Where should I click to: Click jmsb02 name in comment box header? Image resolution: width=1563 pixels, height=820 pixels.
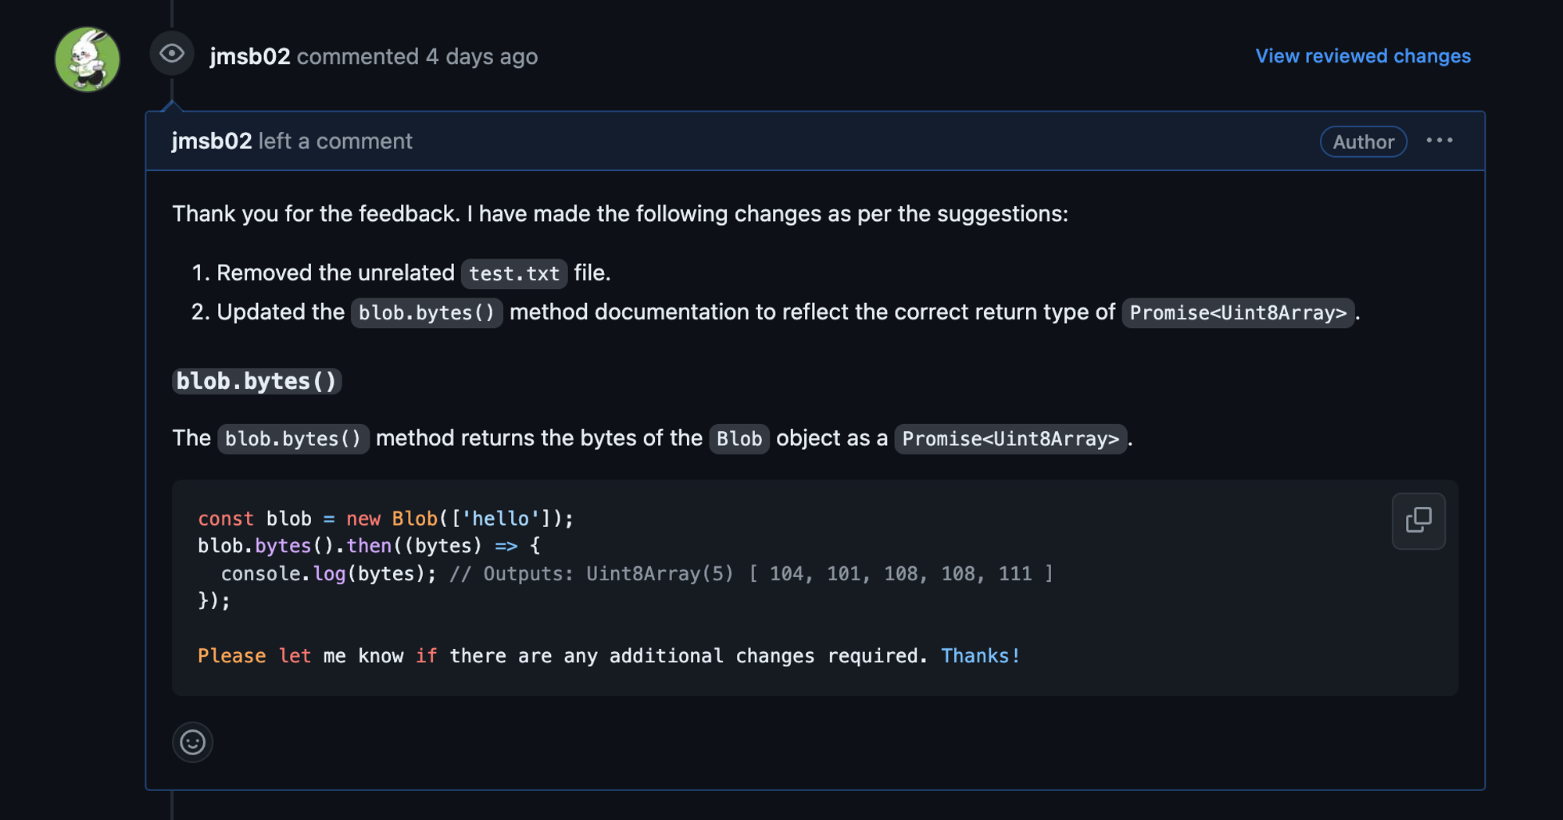212,141
